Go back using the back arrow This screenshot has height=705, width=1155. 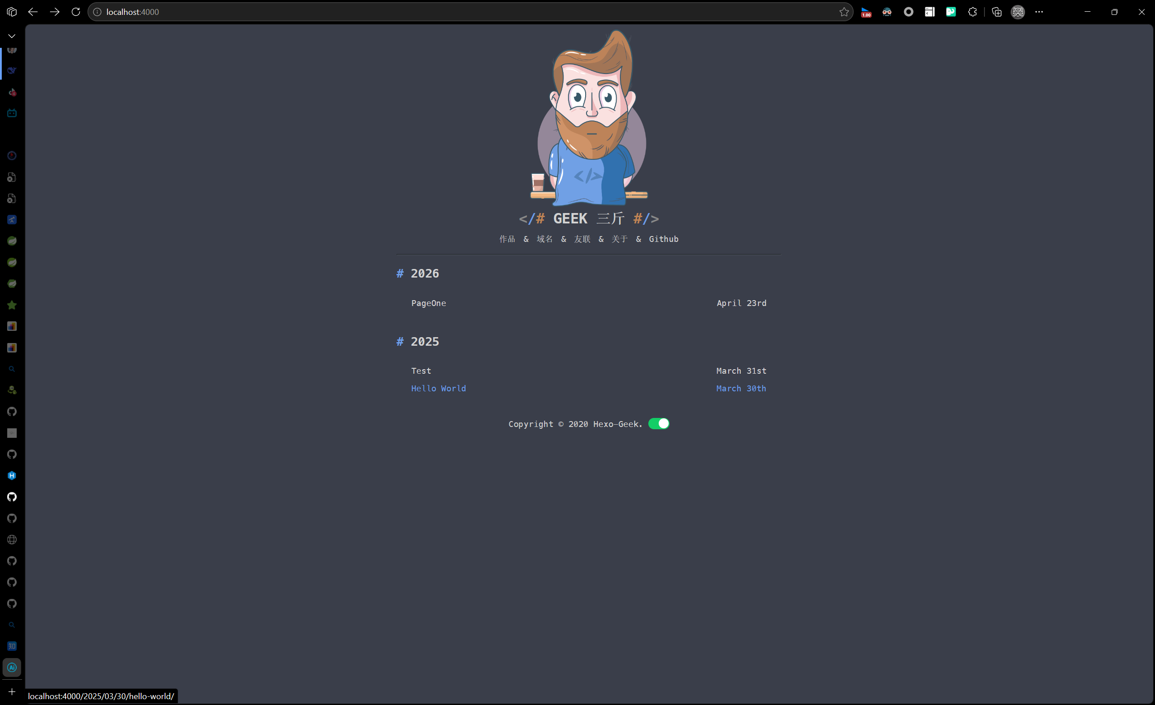tap(33, 12)
